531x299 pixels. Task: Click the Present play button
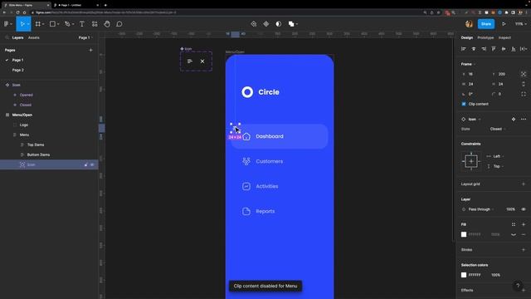tap(504, 24)
